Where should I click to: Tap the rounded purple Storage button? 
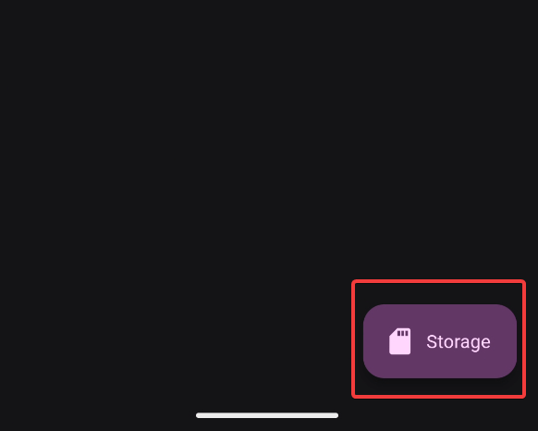pos(440,341)
